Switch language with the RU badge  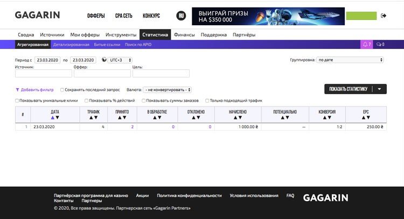pyautogui.click(x=181, y=16)
